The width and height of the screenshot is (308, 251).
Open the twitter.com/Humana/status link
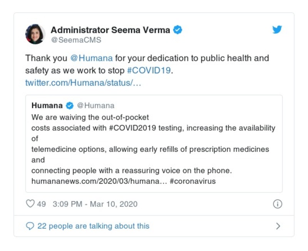(x=83, y=83)
